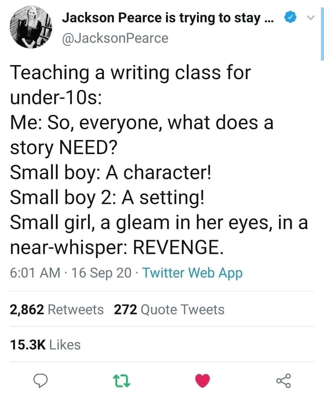Visit the @JacksonPearce handle link
The width and height of the screenshot is (324, 397).
(115, 38)
